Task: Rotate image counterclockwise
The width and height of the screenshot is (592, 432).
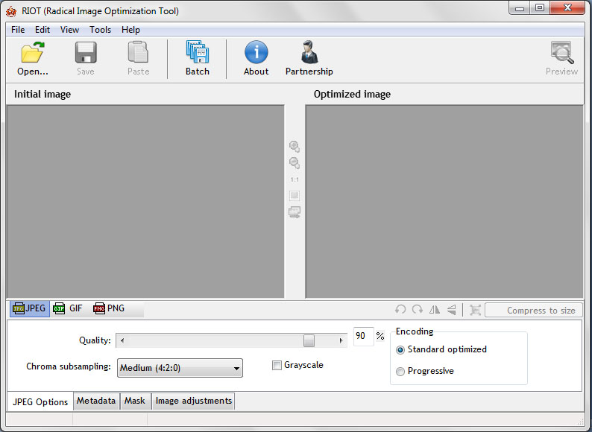Action: [400, 310]
